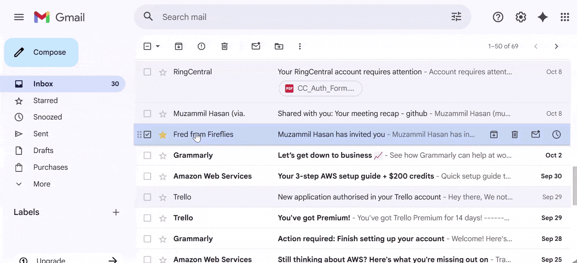
Task: Click the Compose button
Action: tap(41, 52)
